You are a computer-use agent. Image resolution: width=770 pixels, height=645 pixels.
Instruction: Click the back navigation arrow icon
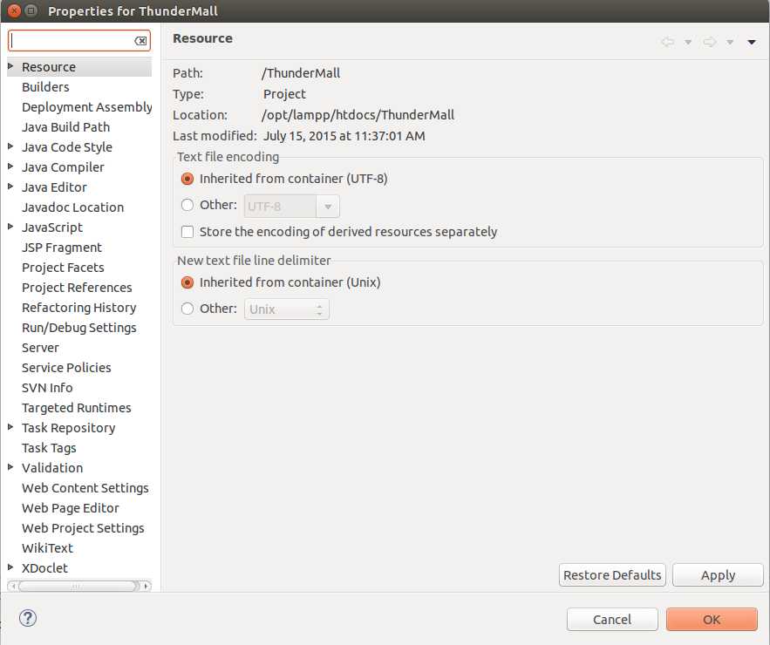click(x=667, y=42)
